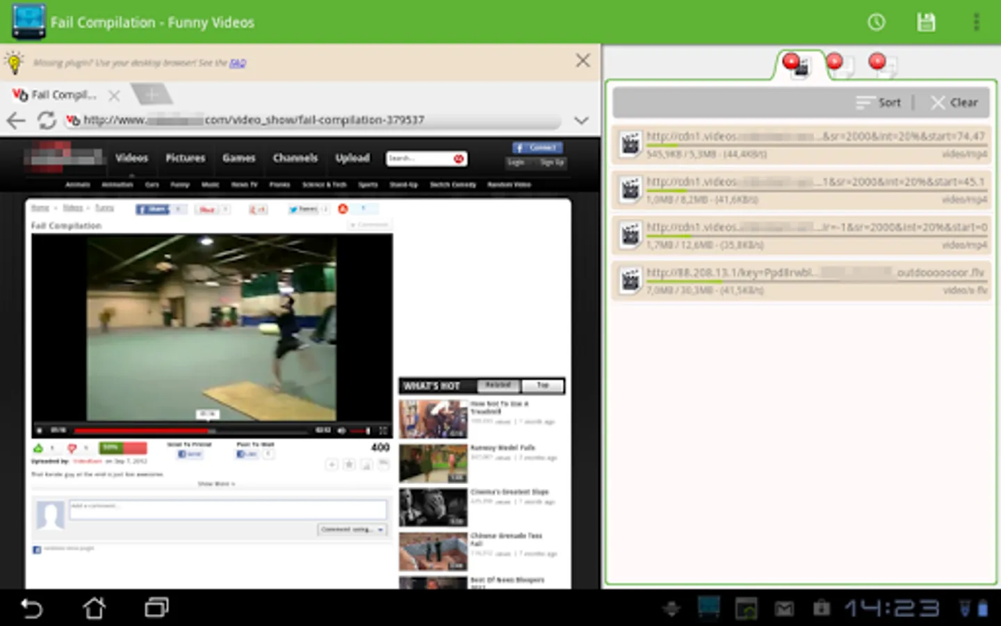The width and height of the screenshot is (1001, 626).
Task: Tap the save downloads disk icon
Action: pyautogui.click(x=926, y=22)
